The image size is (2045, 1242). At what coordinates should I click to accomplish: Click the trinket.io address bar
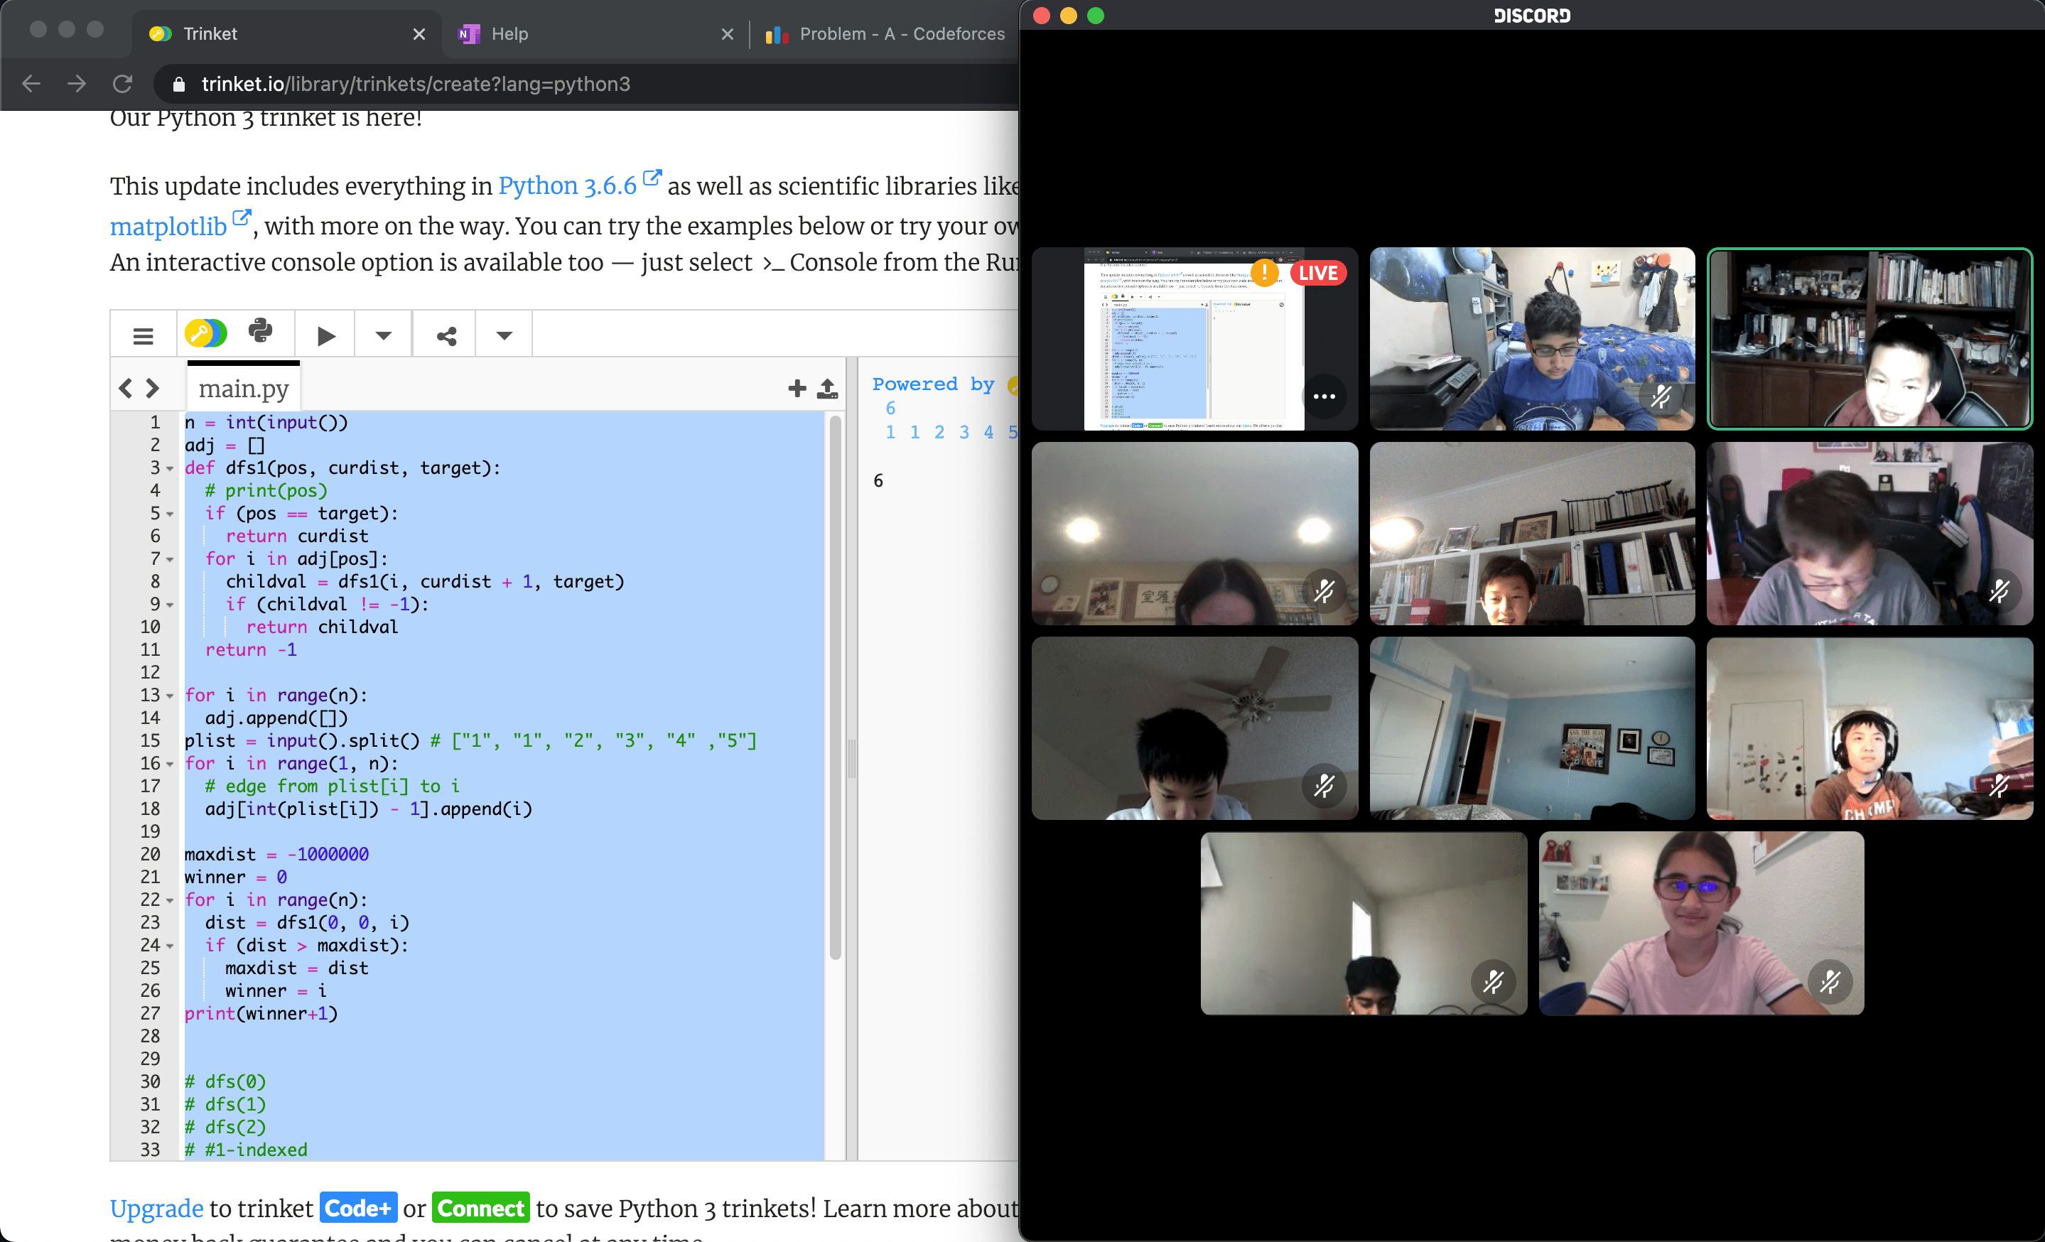pos(585,84)
